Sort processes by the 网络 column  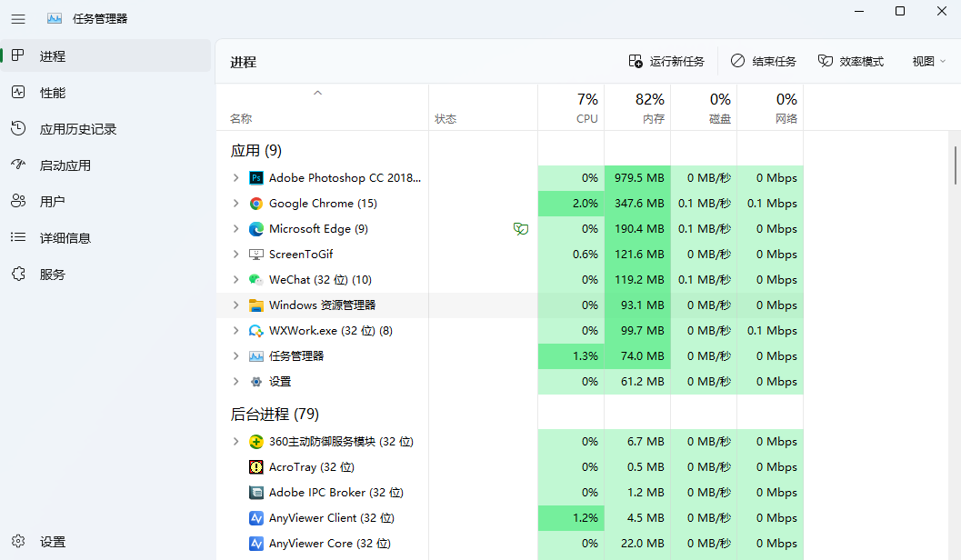point(770,107)
